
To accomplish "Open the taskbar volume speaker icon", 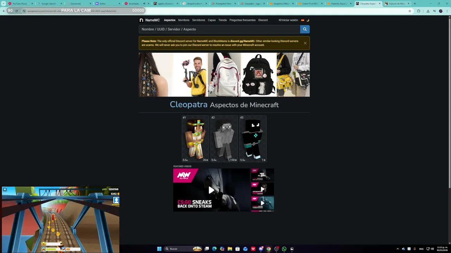I will tap(432, 249).
